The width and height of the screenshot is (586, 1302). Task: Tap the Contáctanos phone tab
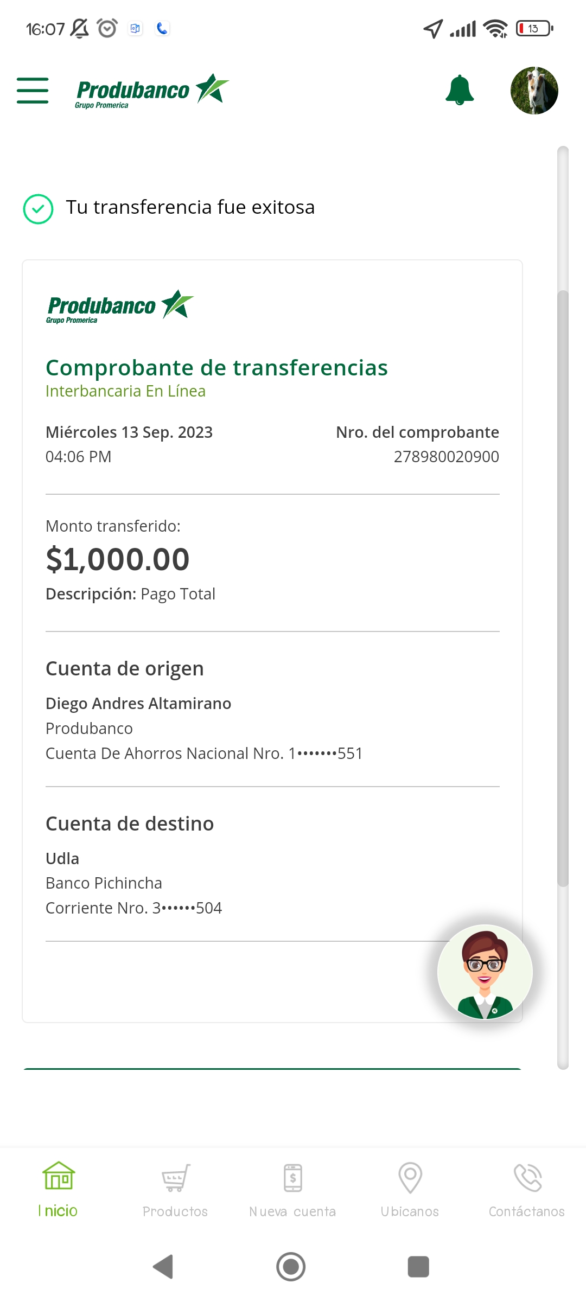[x=526, y=1189]
